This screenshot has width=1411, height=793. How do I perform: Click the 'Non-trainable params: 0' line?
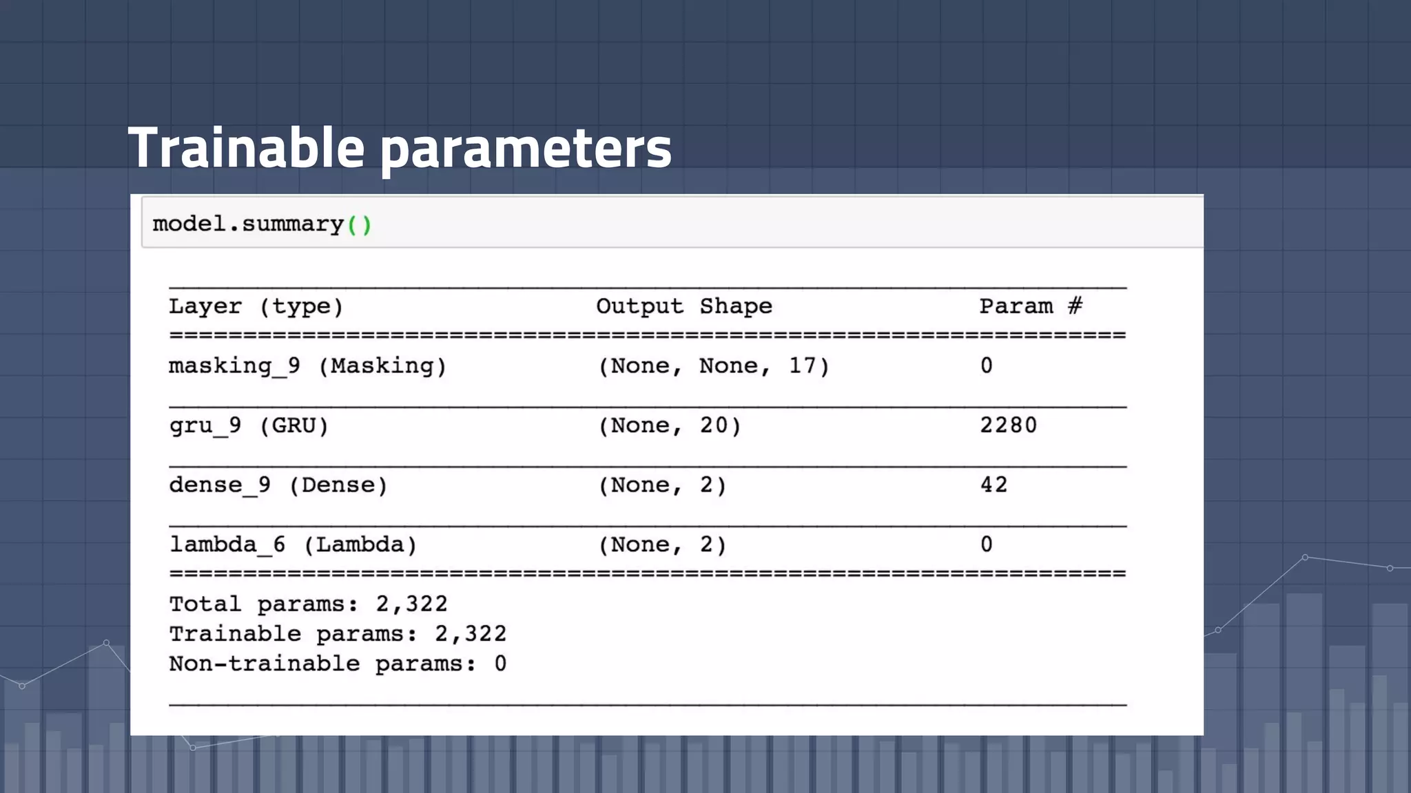pyautogui.click(x=338, y=664)
